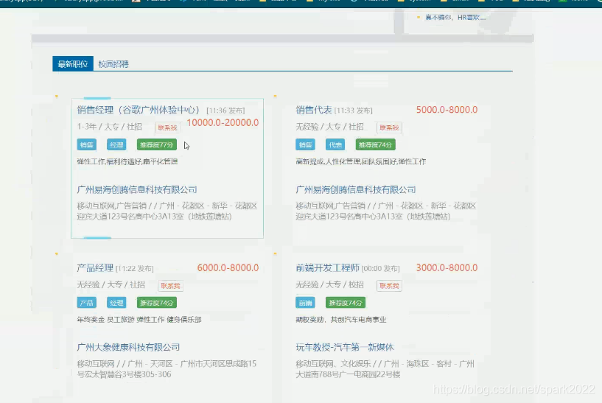Select the 最新职位 tab
This screenshot has width=602, height=403.
pyautogui.click(x=73, y=63)
